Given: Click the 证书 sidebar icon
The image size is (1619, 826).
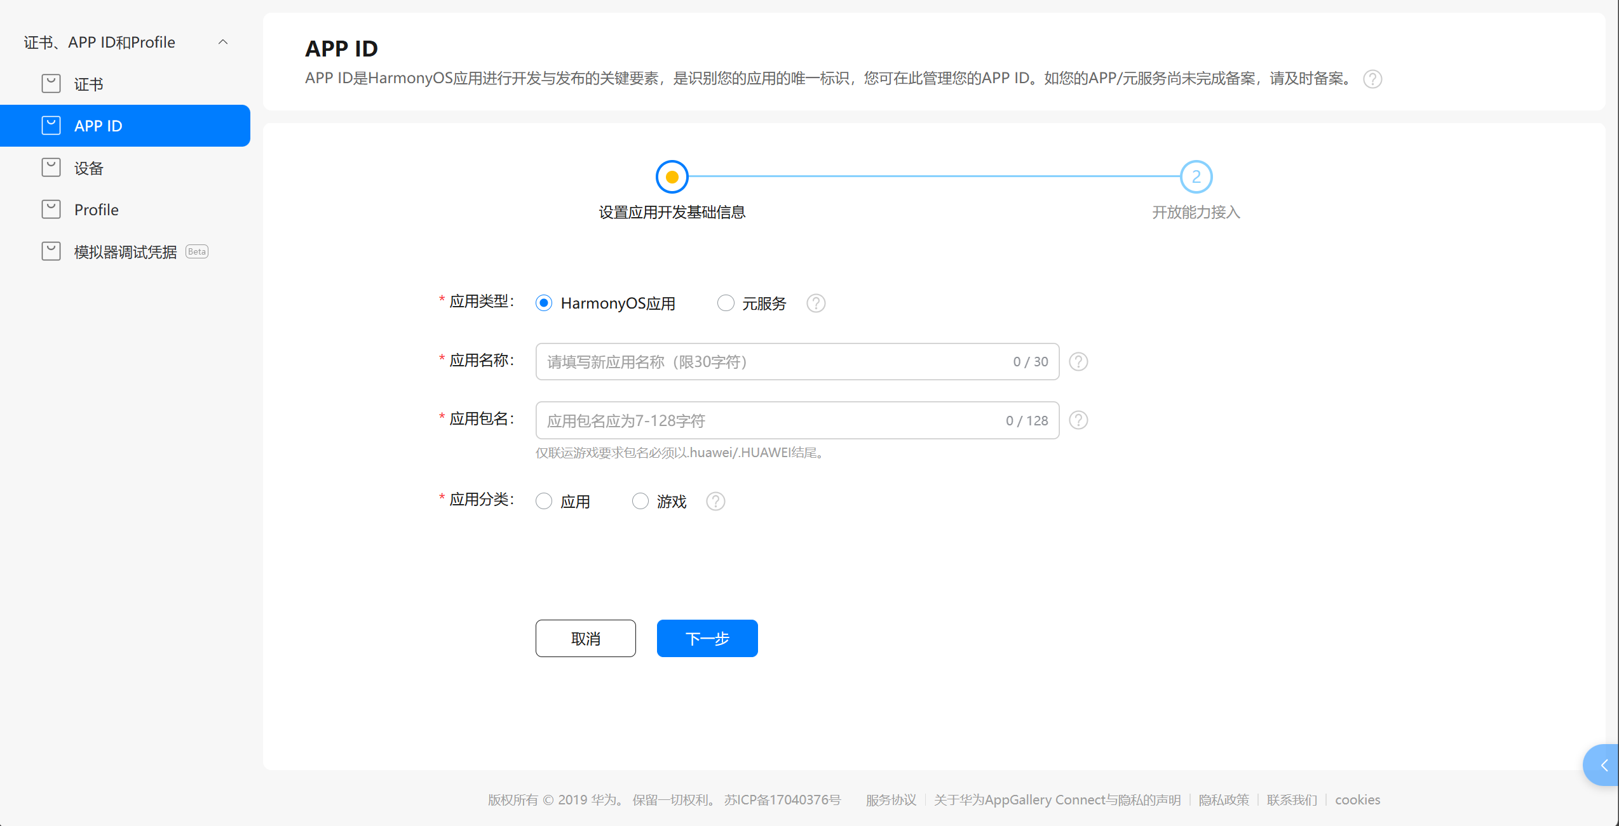Looking at the screenshot, I should [51, 84].
